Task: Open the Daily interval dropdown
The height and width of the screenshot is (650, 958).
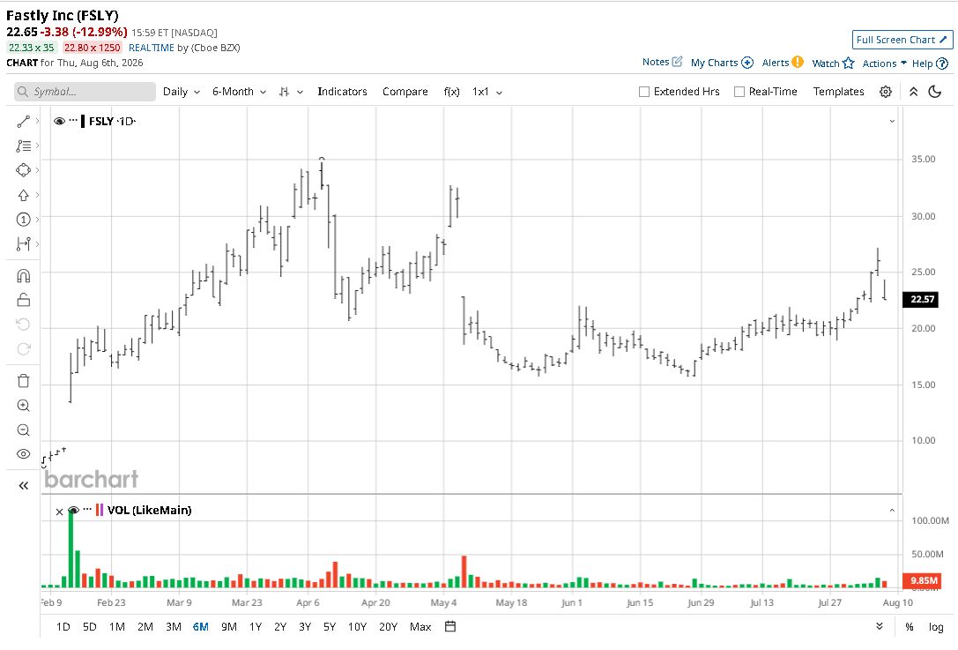Action: coord(182,92)
